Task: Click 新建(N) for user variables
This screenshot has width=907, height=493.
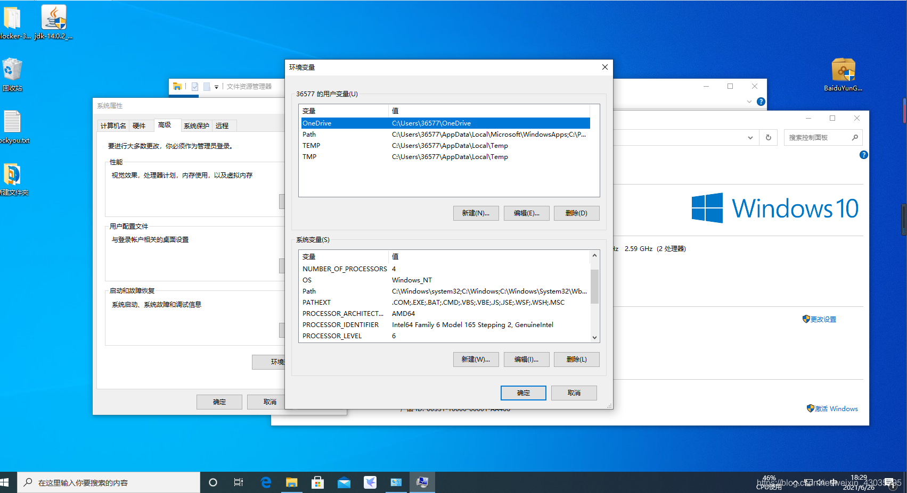Action: [476, 213]
